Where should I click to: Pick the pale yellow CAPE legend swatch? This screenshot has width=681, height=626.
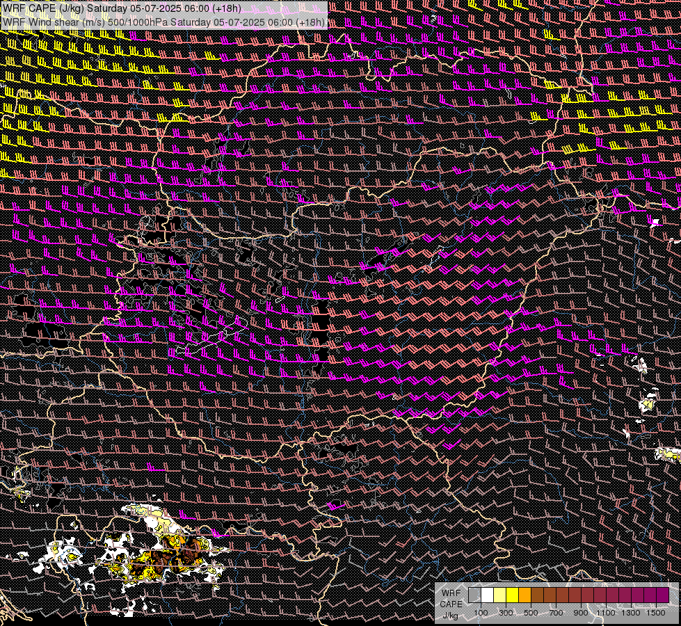tap(500, 595)
